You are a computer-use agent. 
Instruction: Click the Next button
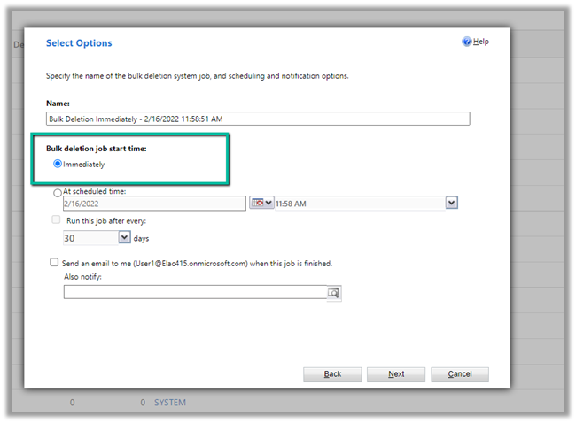pos(396,374)
